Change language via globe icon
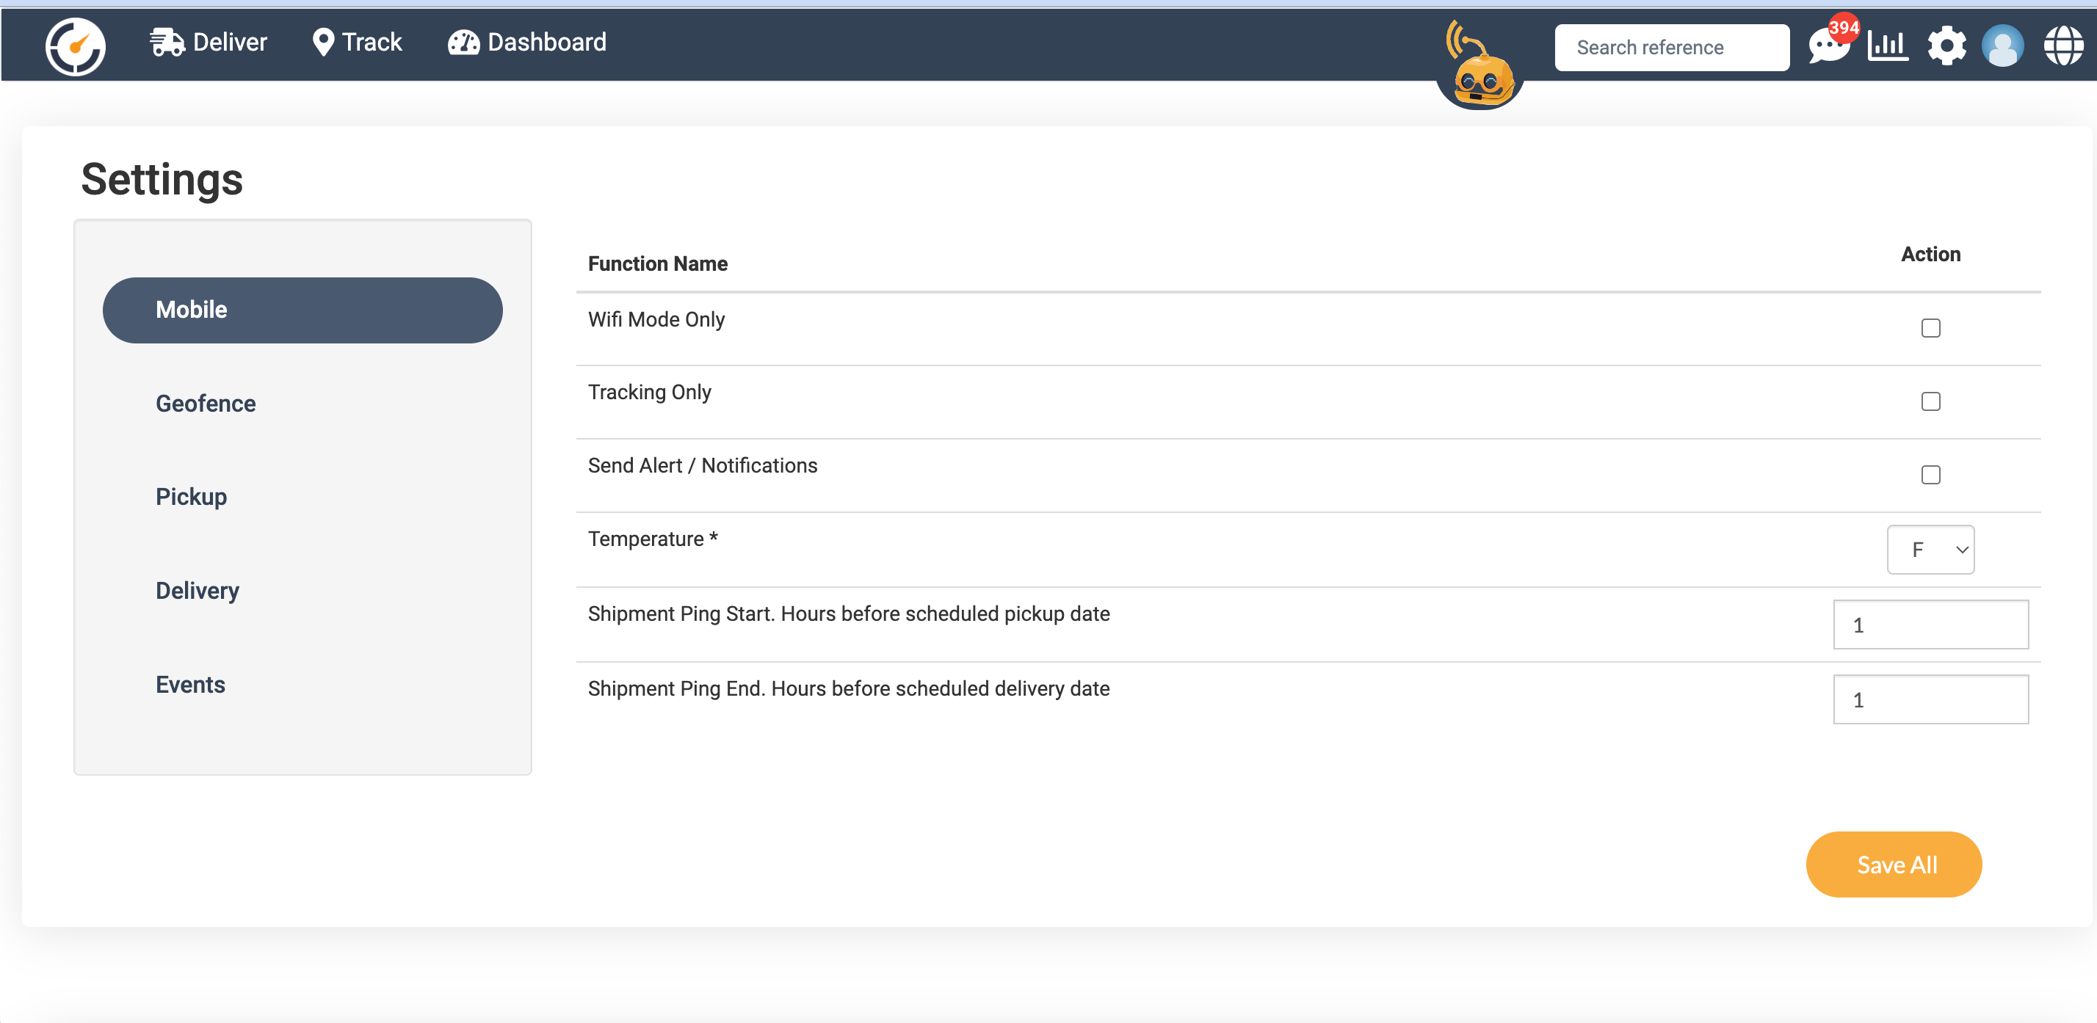 pyautogui.click(x=2064, y=45)
